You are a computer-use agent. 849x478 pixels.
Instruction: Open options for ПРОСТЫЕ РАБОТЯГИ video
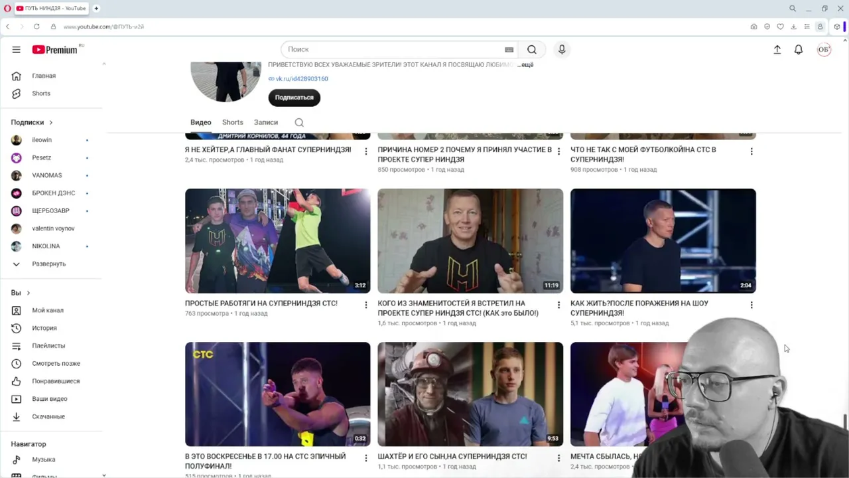(x=365, y=305)
